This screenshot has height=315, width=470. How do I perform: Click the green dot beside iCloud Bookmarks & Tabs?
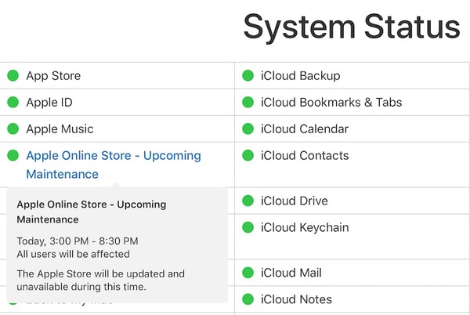click(248, 102)
